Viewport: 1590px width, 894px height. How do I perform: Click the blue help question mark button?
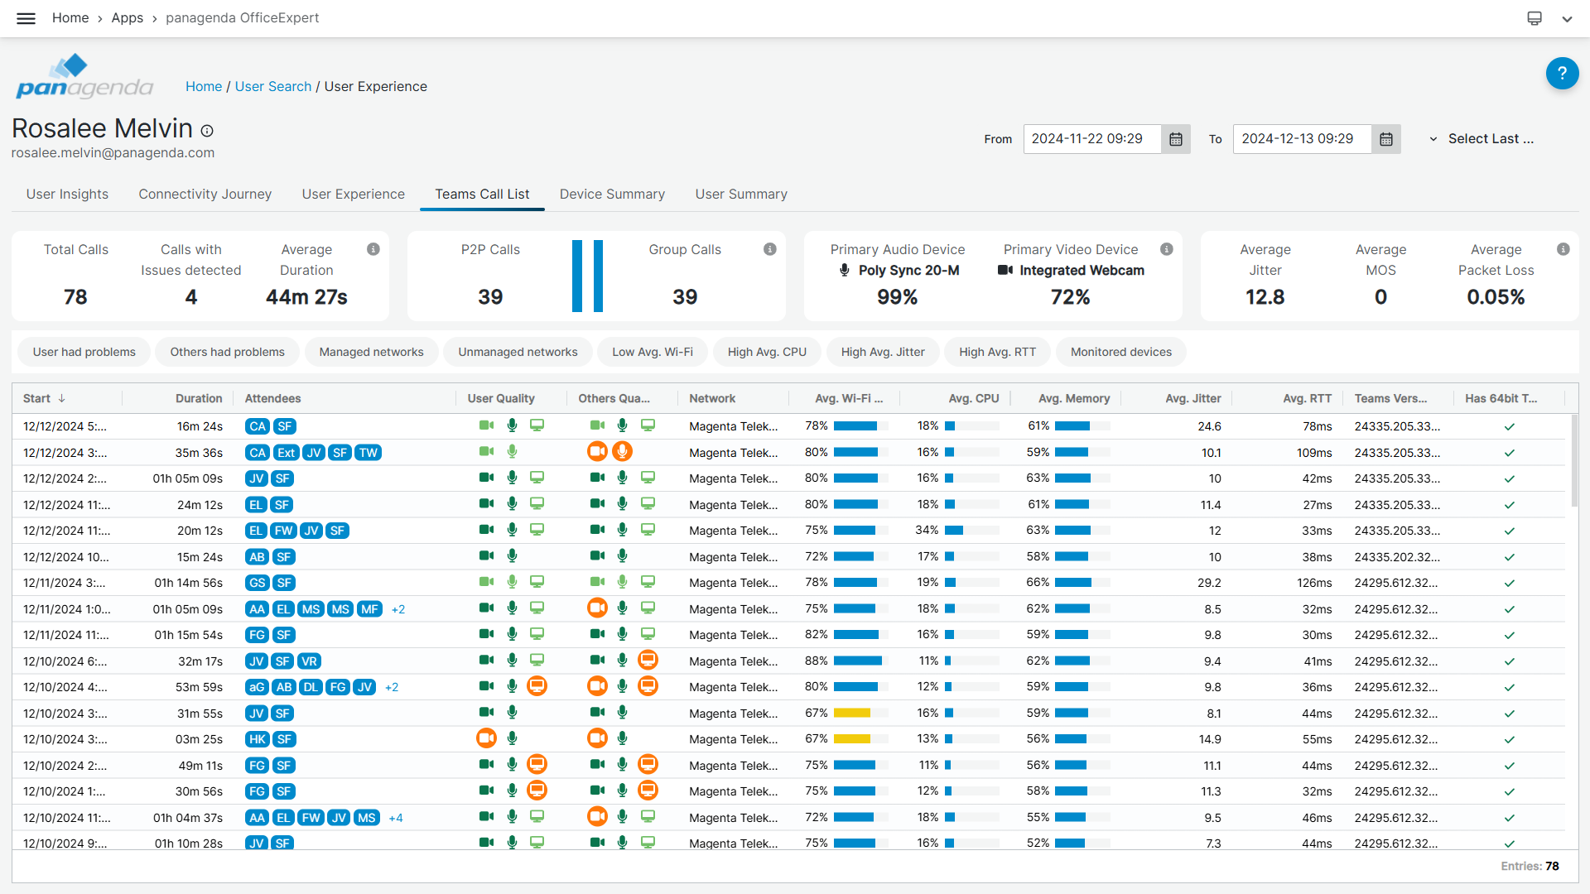pos(1562,74)
